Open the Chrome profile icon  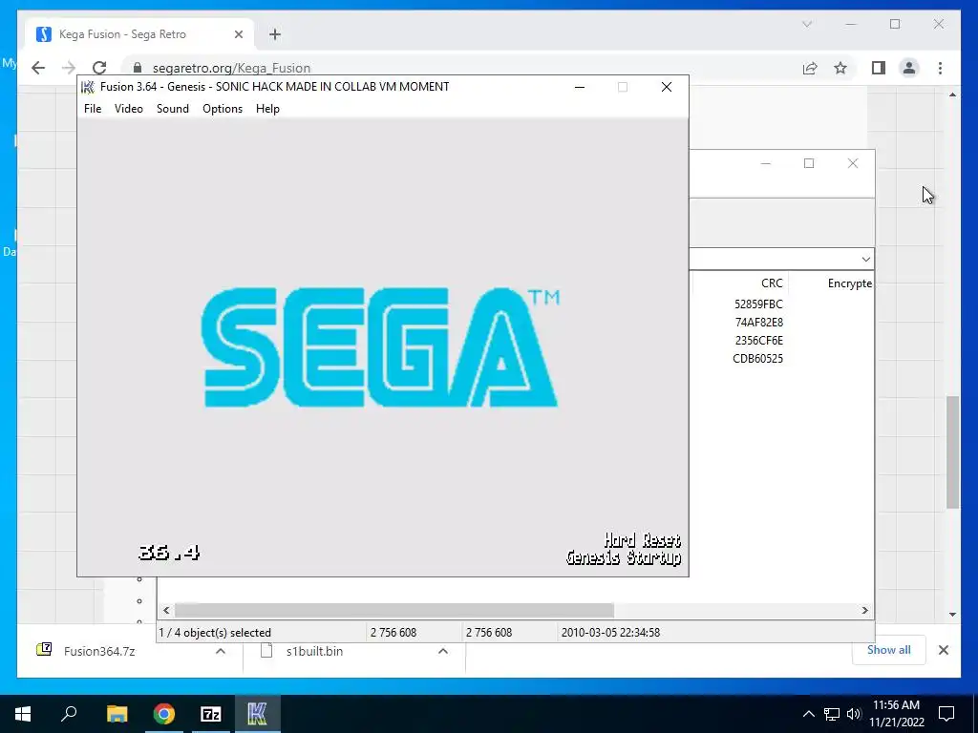point(909,68)
